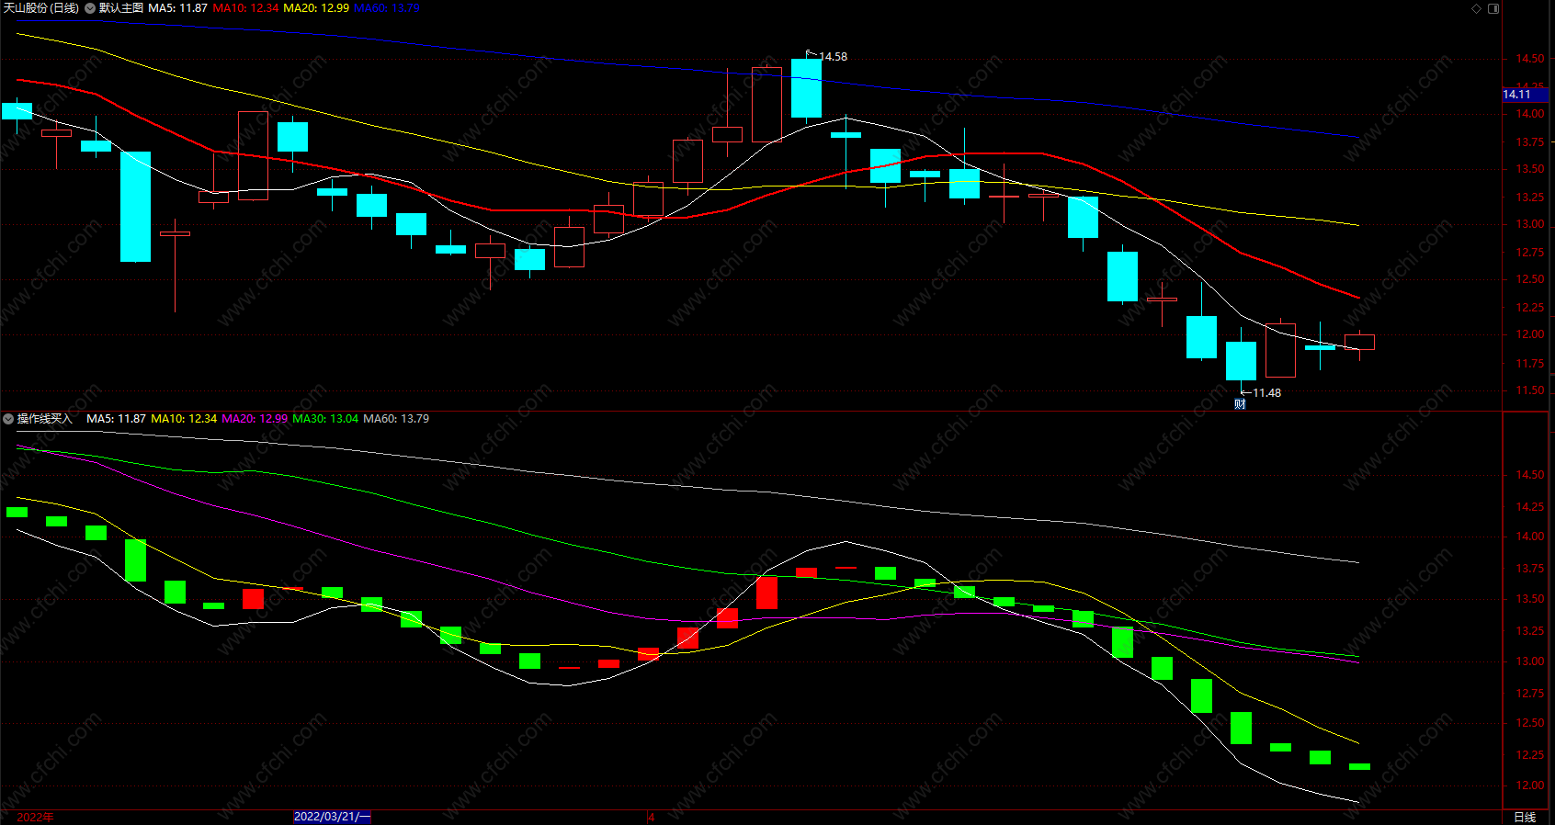Click main chart yellow MA20: 12.99 label
The height and width of the screenshot is (825, 1555).
[x=316, y=8]
